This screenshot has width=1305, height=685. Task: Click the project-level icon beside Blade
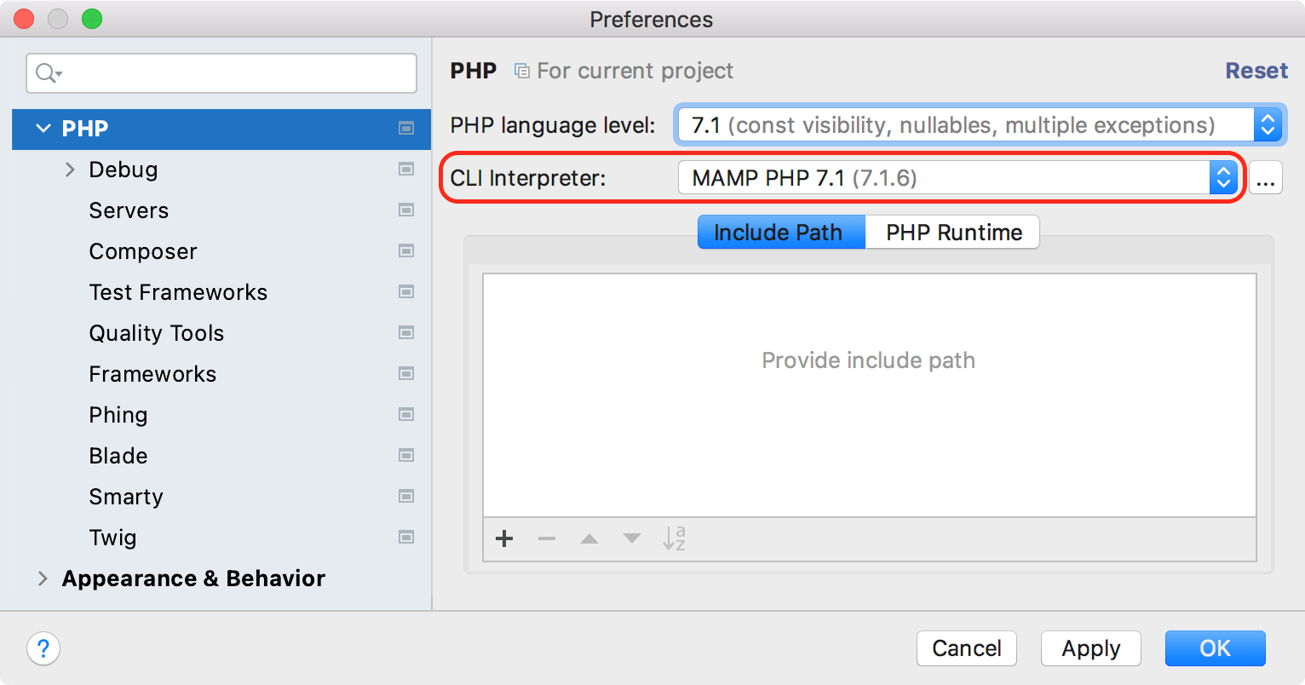[x=406, y=456]
